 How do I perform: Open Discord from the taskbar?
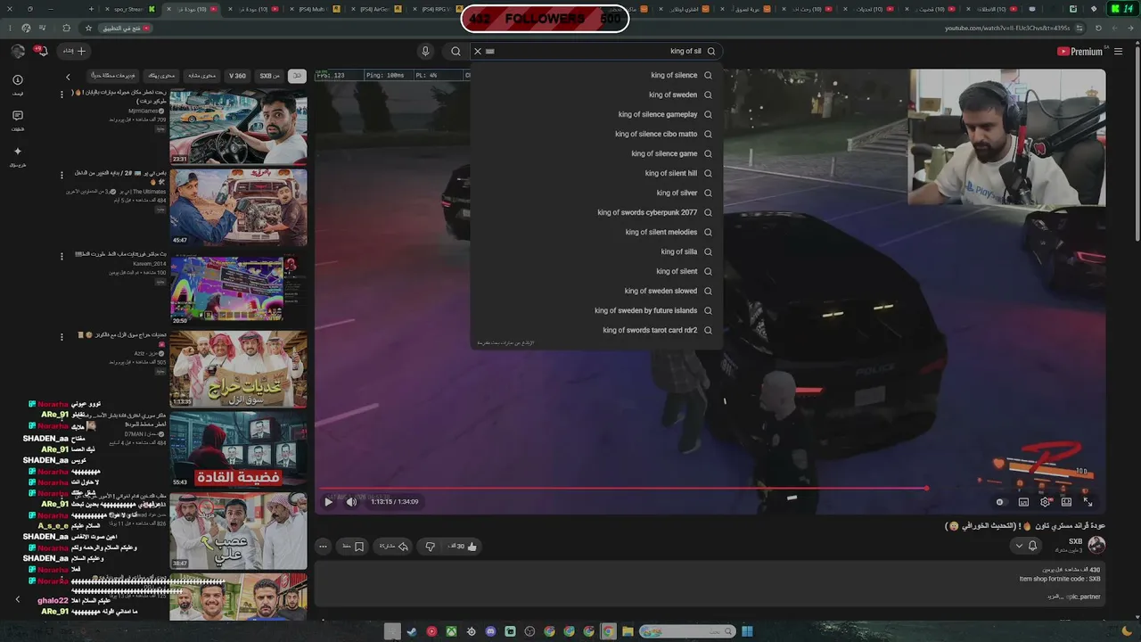point(490,631)
